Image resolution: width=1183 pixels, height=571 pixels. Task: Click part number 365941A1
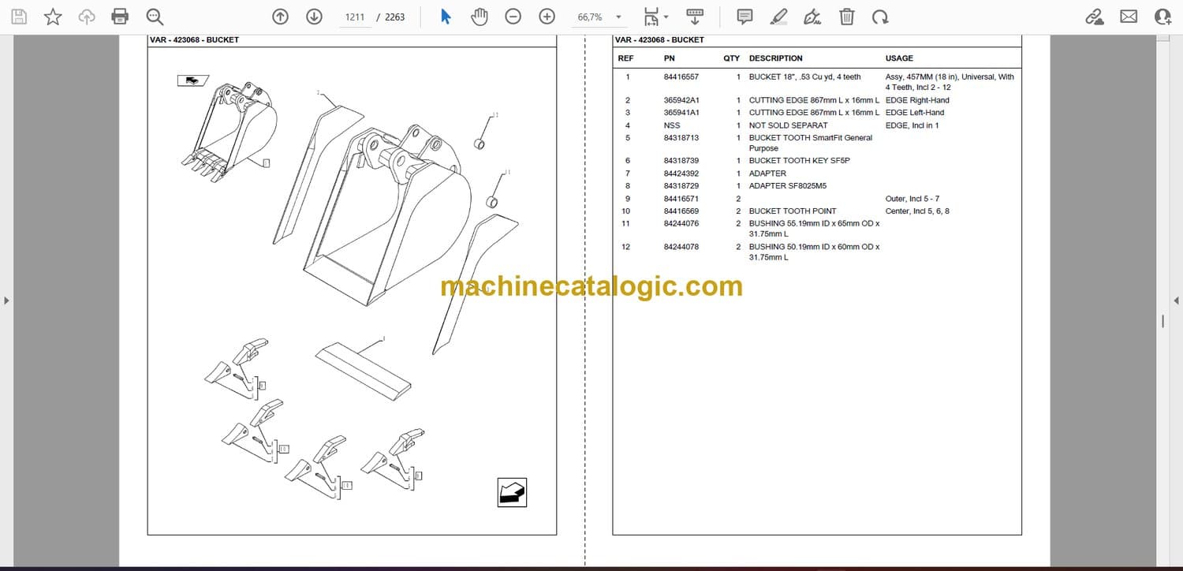[680, 113]
